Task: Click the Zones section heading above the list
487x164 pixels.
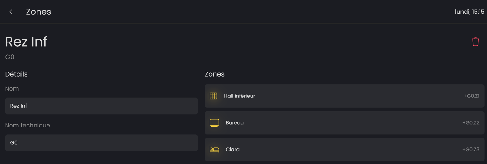Action: 214,74
